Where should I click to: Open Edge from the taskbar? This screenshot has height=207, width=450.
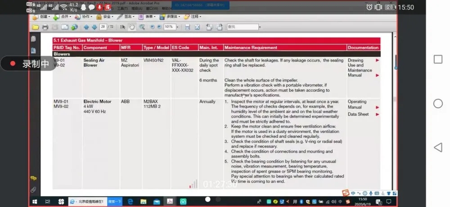tap(130, 202)
